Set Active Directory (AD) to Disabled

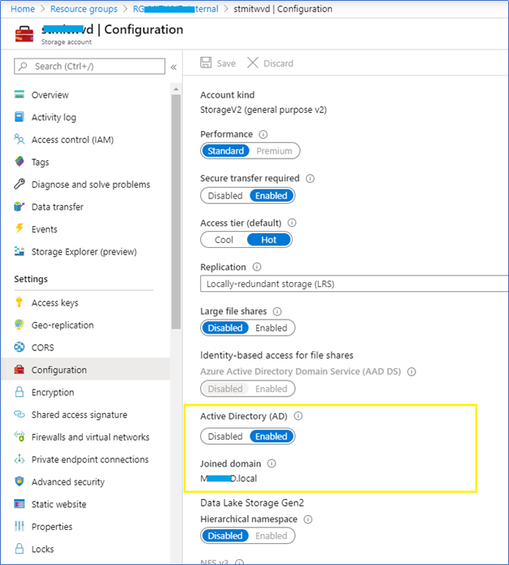click(x=225, y=437)
